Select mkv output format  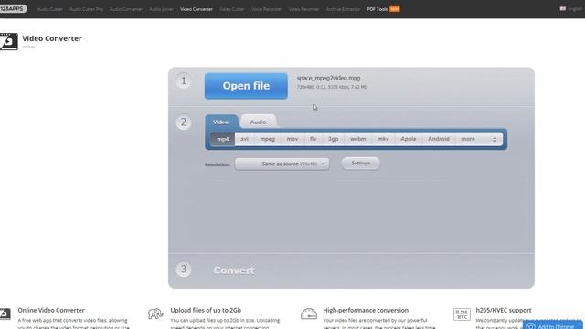383,139
